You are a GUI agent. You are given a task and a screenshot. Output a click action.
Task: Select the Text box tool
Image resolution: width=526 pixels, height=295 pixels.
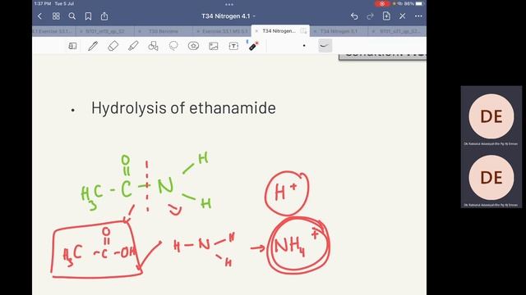coord(233,46)
